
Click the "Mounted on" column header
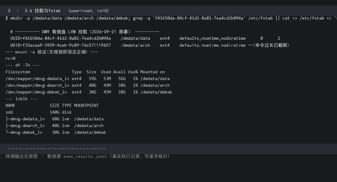[152, 72]
